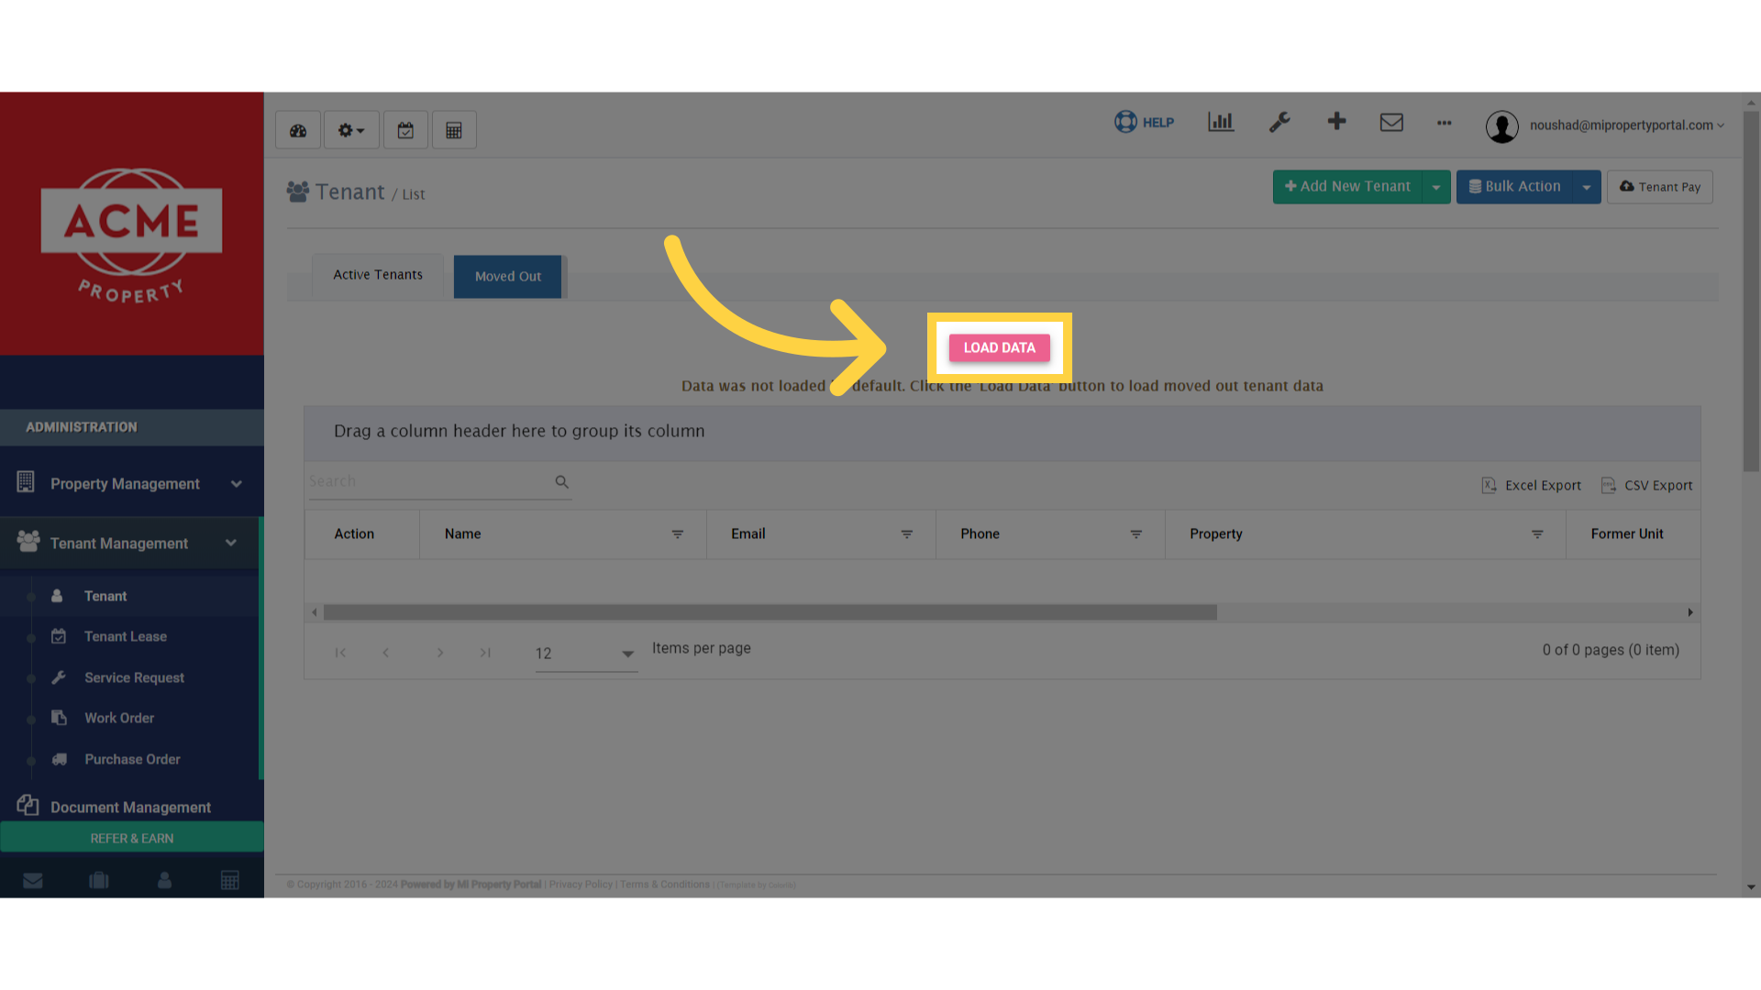The image size is (1761, 990).
Task: Sort by the Email column header
Action: coord(748,534)
